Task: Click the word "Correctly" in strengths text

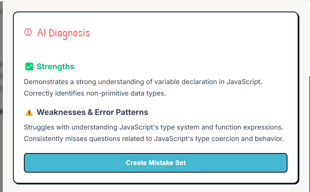Action: point(38,93)
